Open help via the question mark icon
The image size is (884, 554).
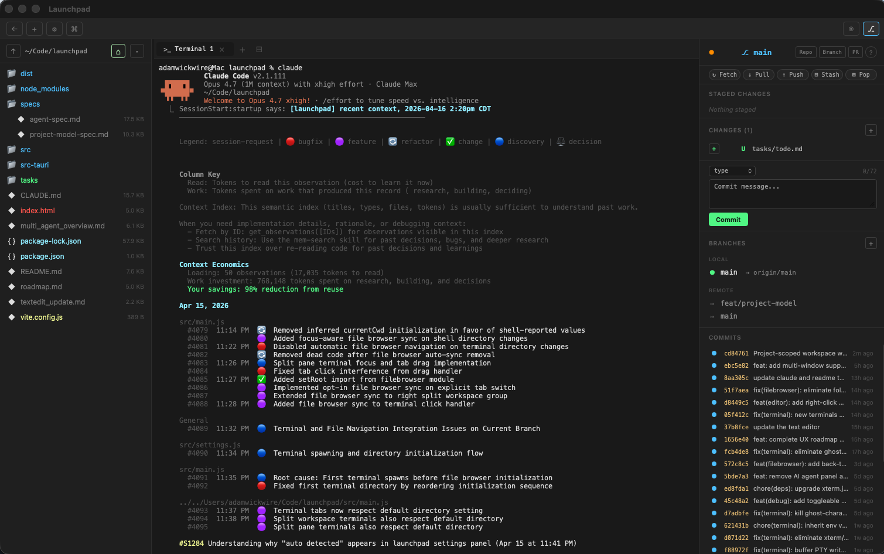871,52
